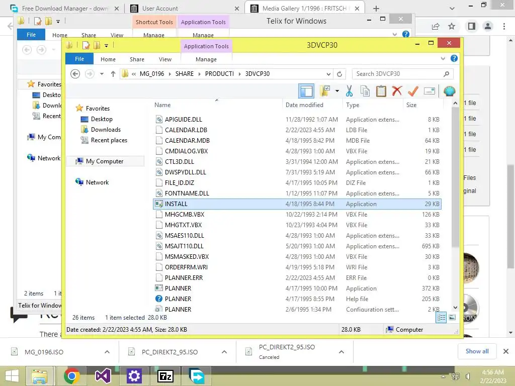Viewport: 515px width, 386px height.
Task: Select the PLANNER Help file
Action: click(297, 299)
